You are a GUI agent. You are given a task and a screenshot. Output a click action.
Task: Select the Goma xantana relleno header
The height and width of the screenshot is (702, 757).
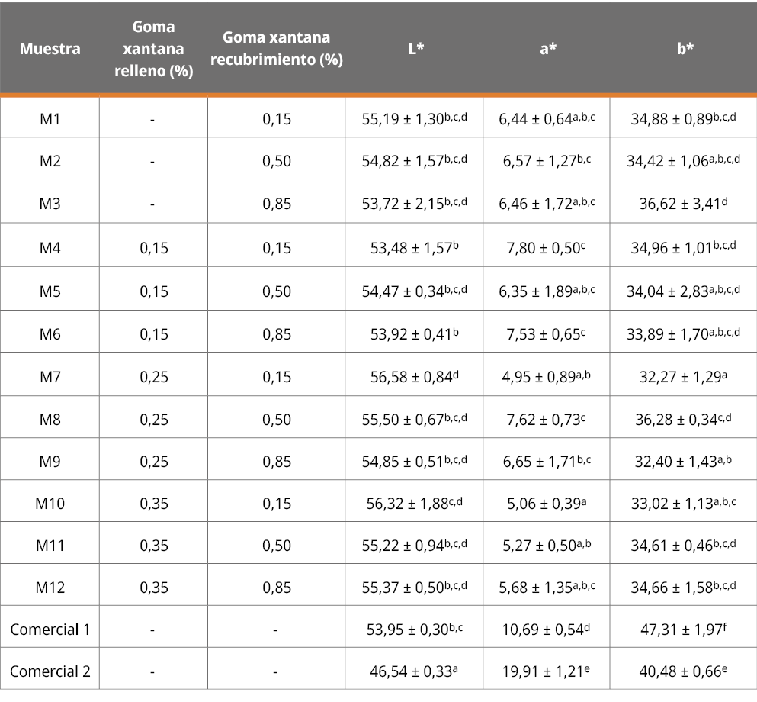click(153, 49)
